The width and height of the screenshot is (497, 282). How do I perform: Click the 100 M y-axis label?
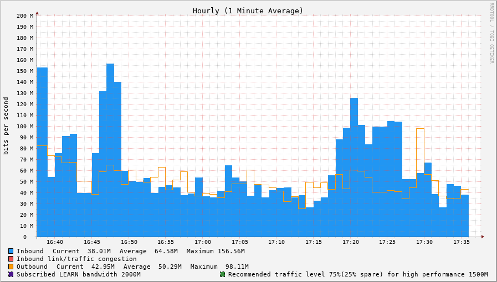(24, 126)
